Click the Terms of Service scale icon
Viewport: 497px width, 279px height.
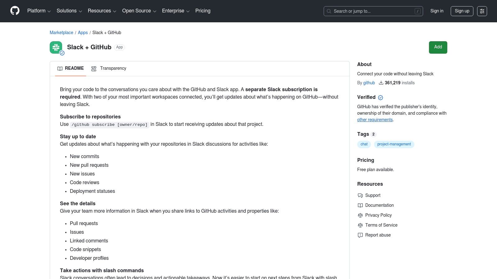(360, 225)
